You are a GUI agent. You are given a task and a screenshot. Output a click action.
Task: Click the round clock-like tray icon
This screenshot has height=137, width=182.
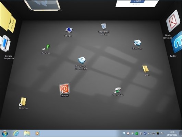128,133
